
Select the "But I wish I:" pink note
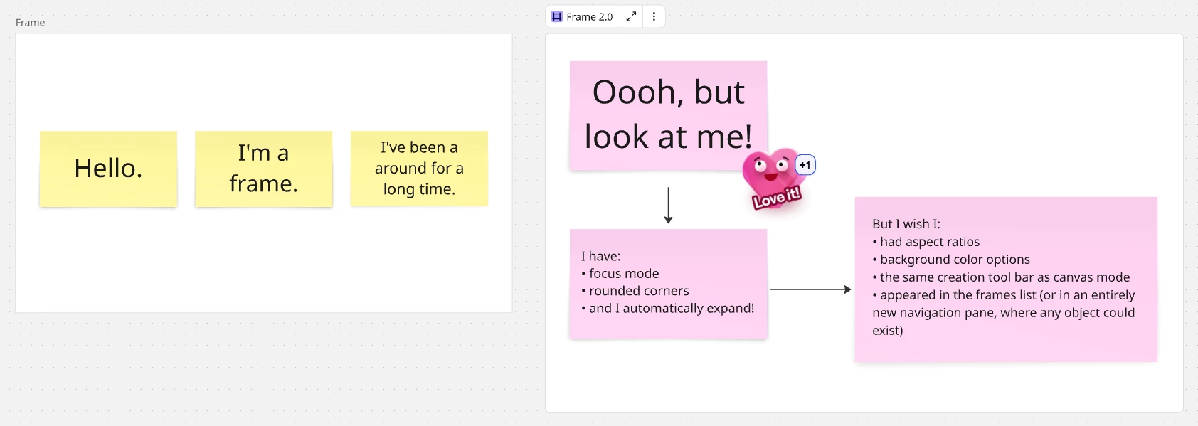pyautogui.click(x=1006, y=279)
